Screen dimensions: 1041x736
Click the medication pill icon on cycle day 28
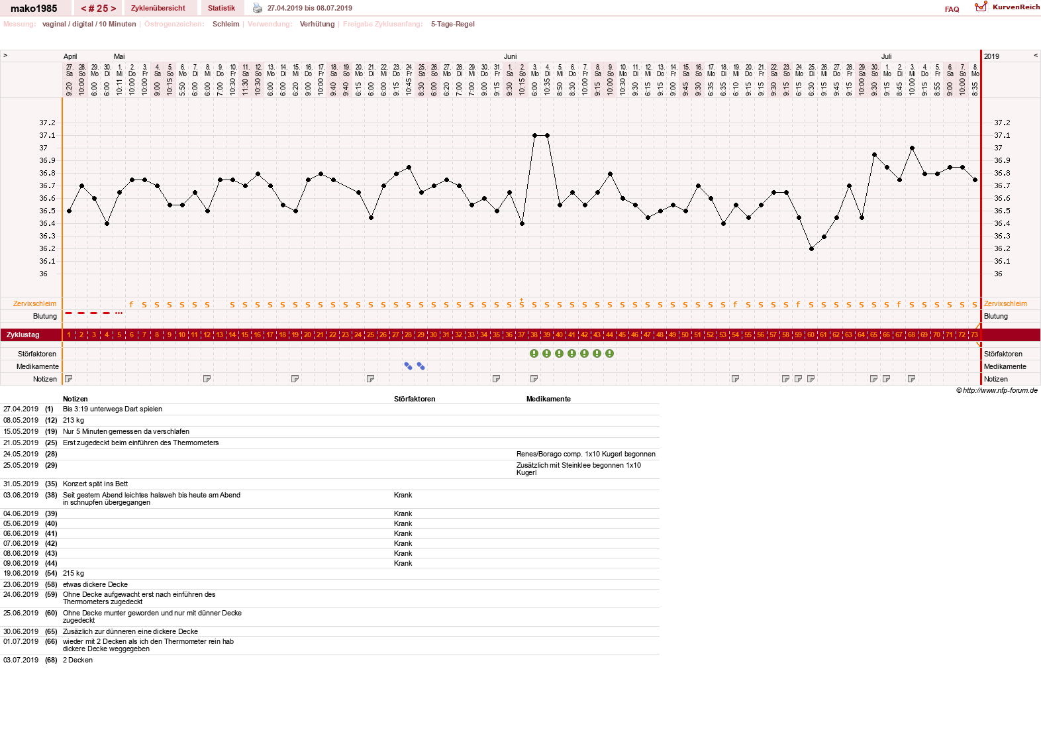pyautogui.click(x=409, y=366)
